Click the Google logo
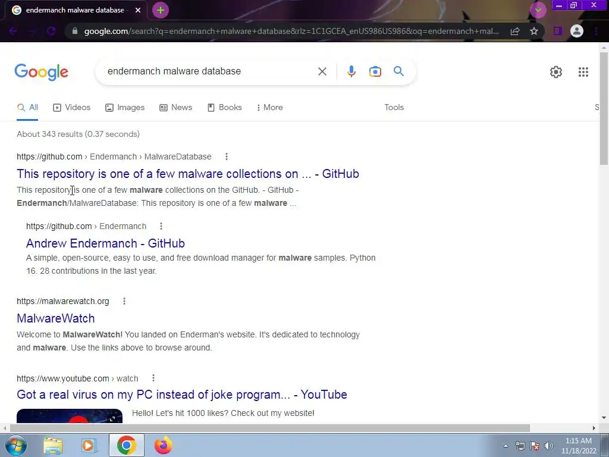The height and width of the screenshot is (457, 609). click(41, 72)
